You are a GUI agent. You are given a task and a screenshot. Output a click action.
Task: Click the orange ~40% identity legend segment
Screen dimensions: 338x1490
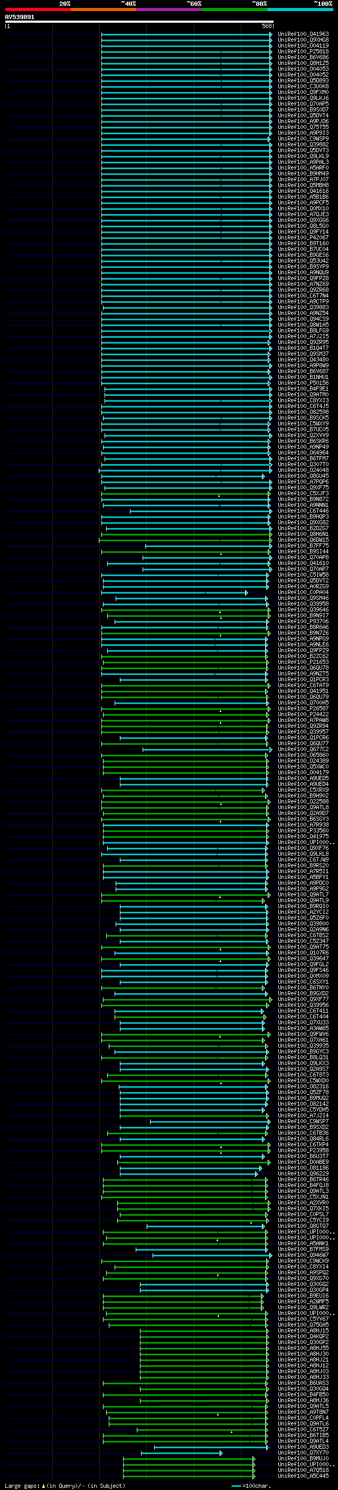coord(104,10)
